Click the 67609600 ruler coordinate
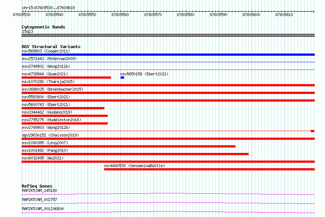Image resolution: width=325 pixels, height=217 pixels. coord(252,15)
